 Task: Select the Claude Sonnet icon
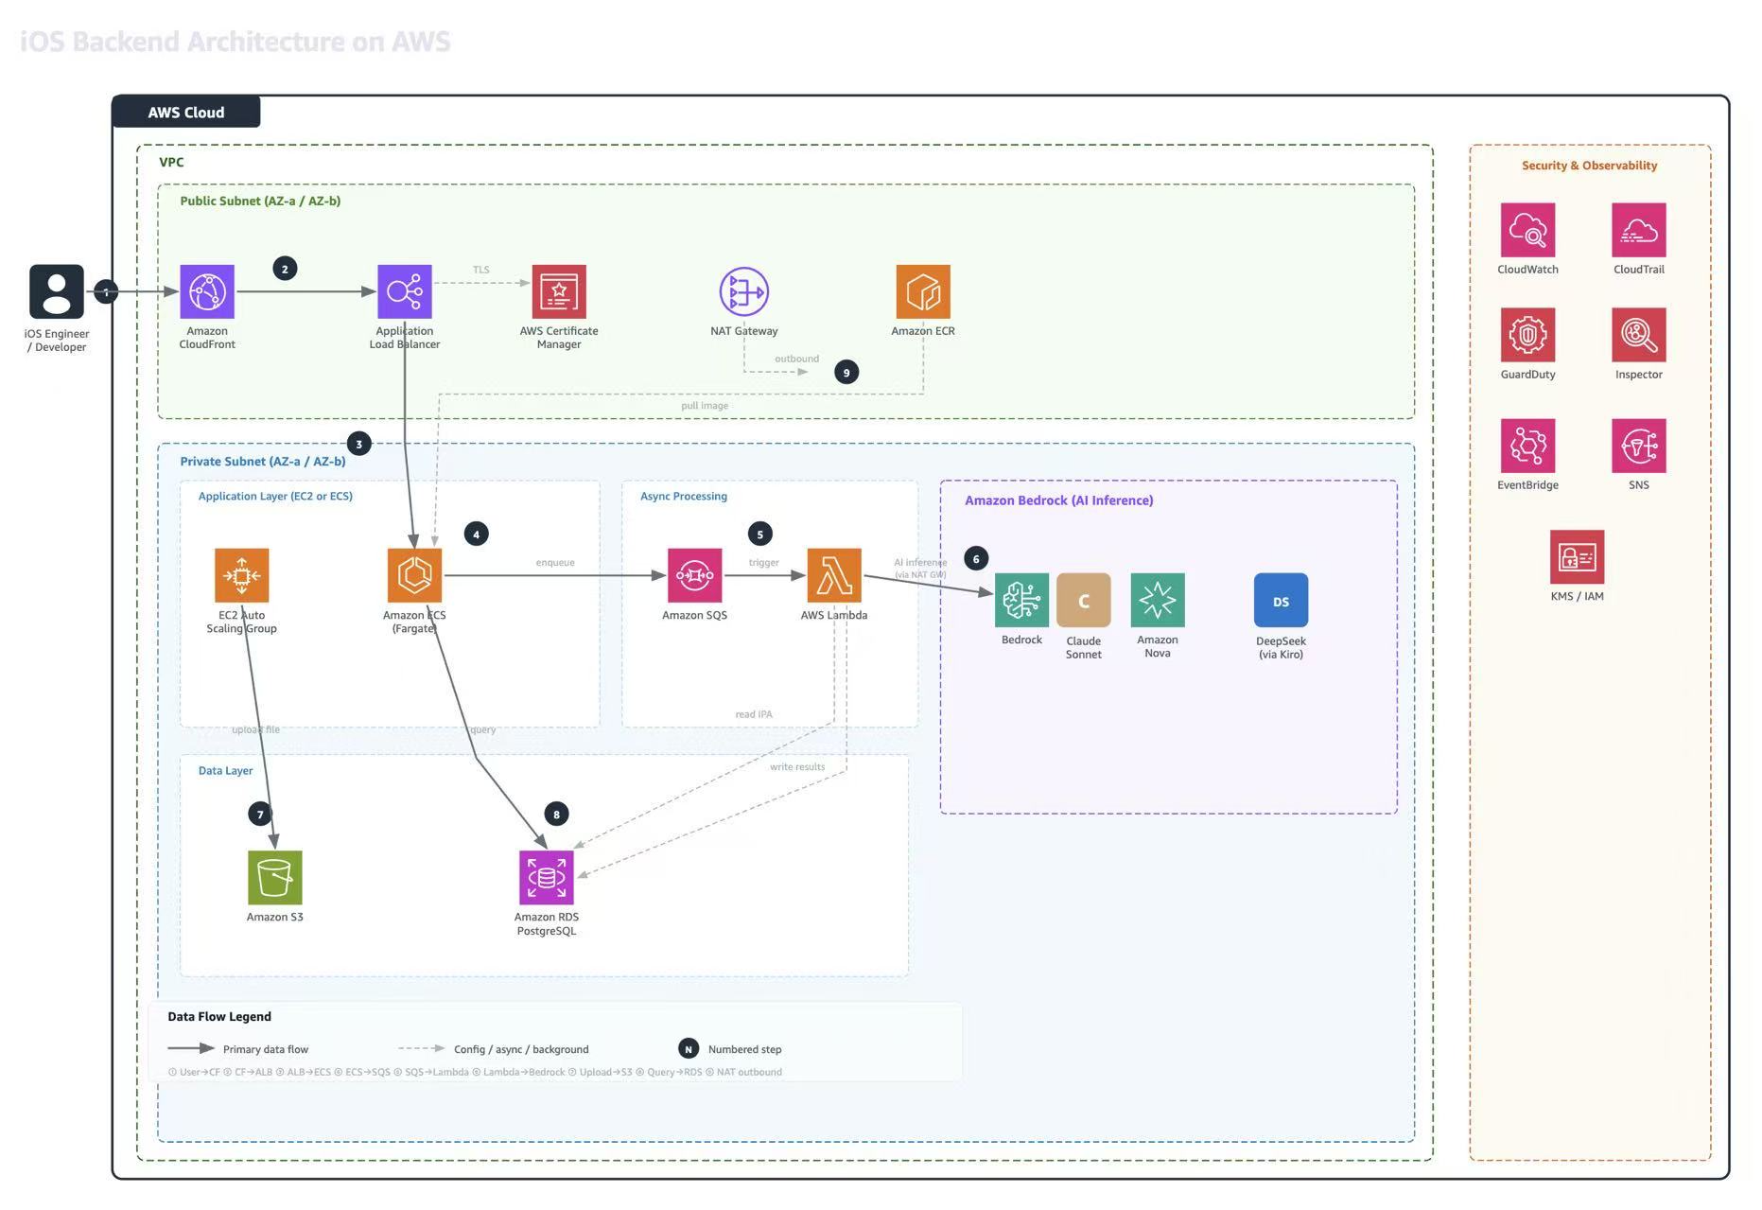click(x=1084, y=600)
